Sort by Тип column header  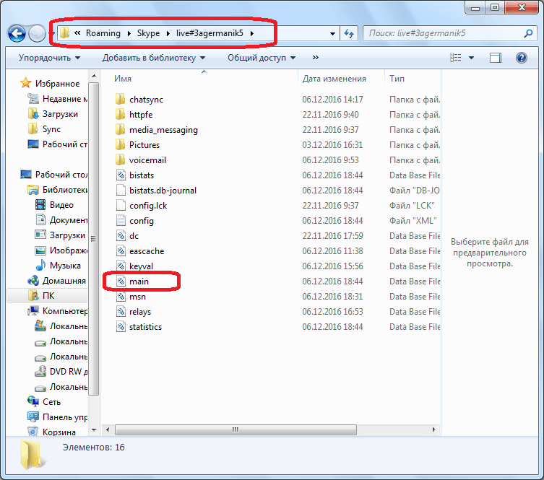(x=397, y=79)
